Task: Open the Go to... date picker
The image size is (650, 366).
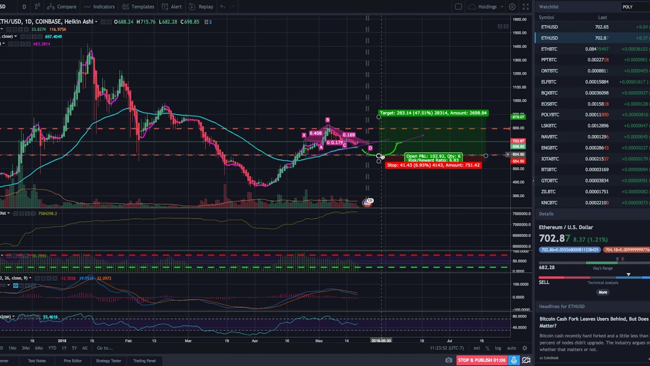Action: click(x=105, y=348)
